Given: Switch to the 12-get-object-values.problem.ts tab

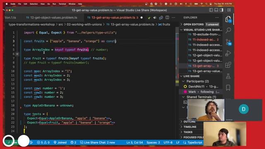Looking at the screenshot, I should tap(52, 17).
